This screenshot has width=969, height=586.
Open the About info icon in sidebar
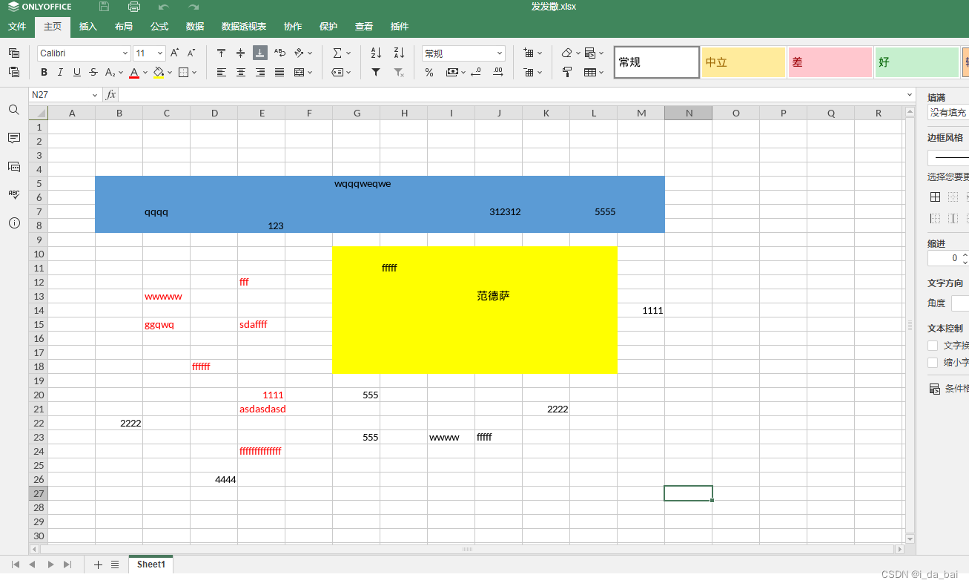[14, 223]
